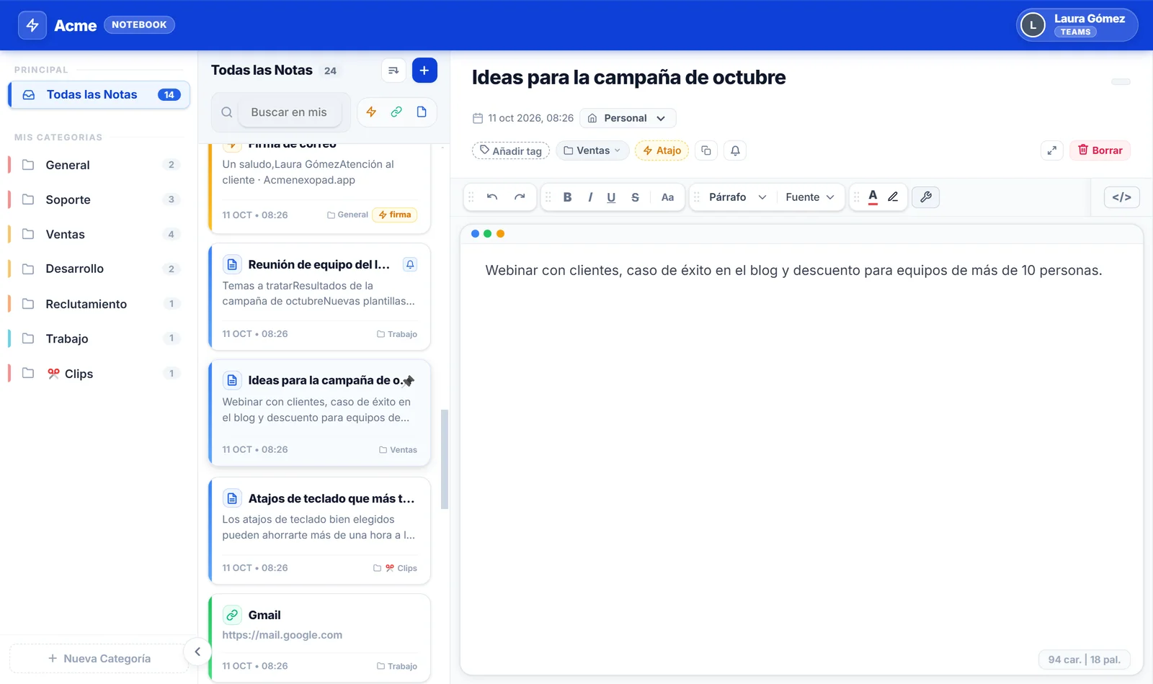Open the Personal workspace dropdown
This screenshot has width=1153, height=684.
628,118
